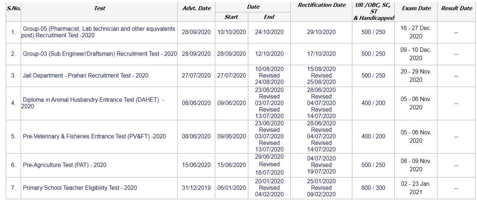Click the Result Date column header
This screenshot has width=477, height=205.
(456, 8)
